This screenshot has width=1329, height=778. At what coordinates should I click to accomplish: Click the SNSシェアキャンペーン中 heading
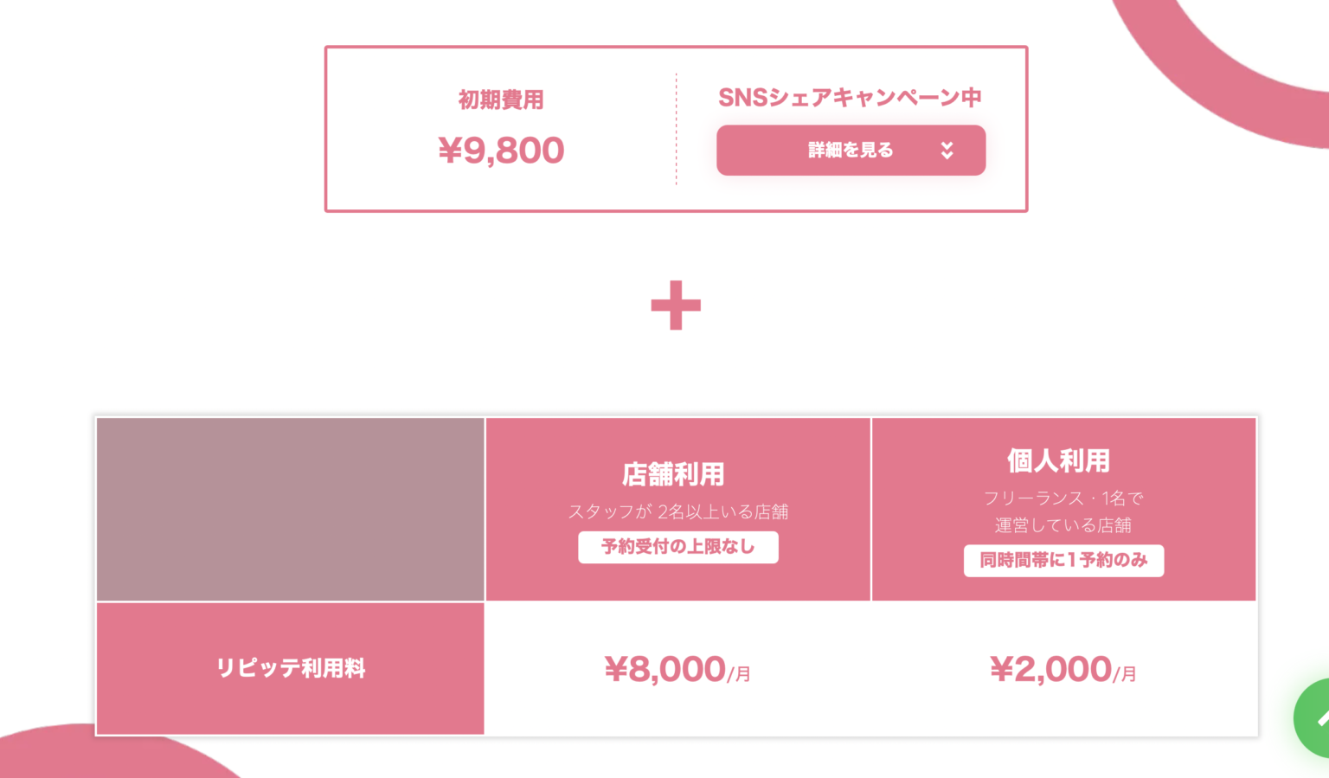click(850, 98)
